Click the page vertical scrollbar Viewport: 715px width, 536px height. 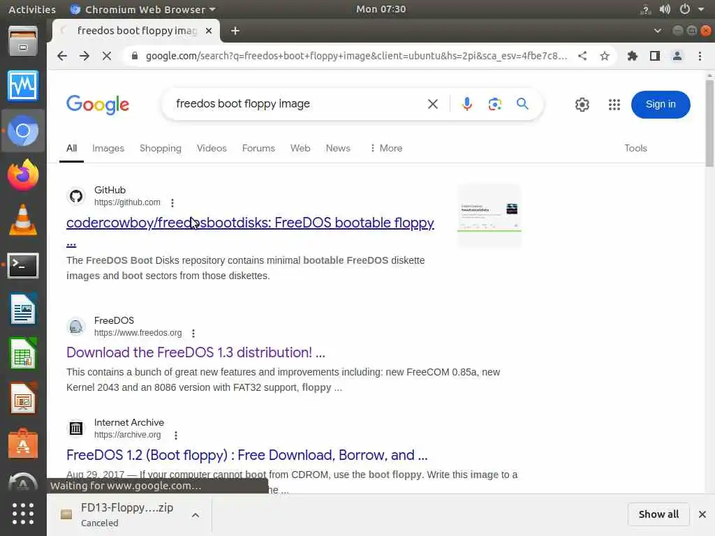click(709, 123)
